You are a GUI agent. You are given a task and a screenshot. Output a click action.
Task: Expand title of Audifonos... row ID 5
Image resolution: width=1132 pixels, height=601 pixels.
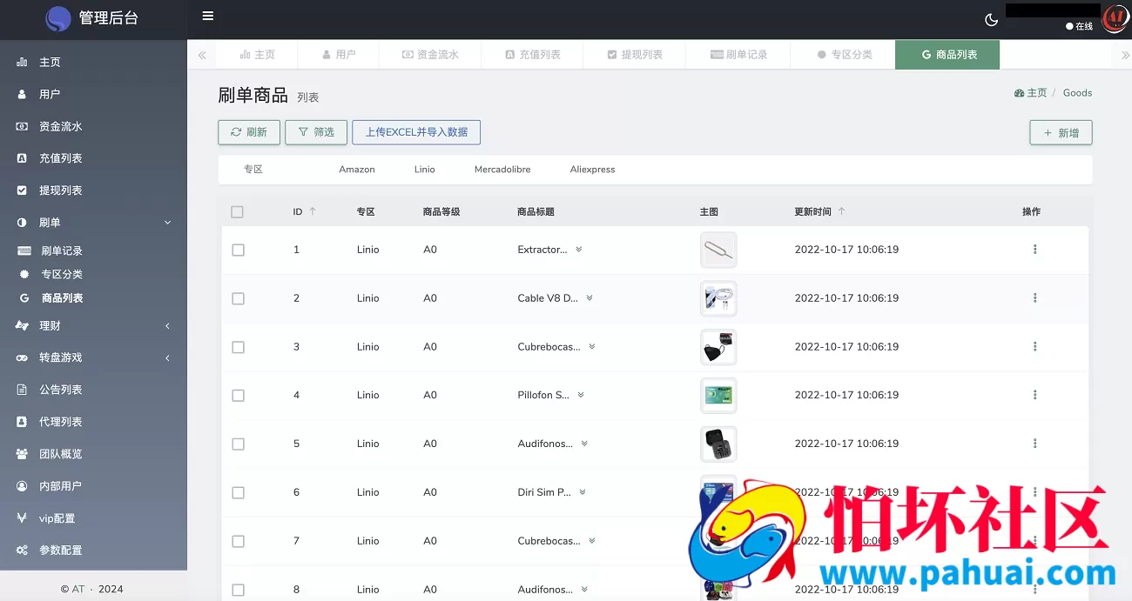click(x=584, y=444)
